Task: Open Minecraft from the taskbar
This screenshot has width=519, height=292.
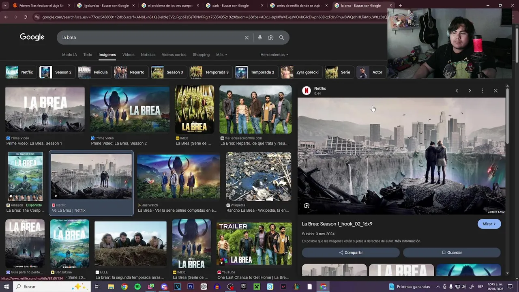Action: point(257,287)
